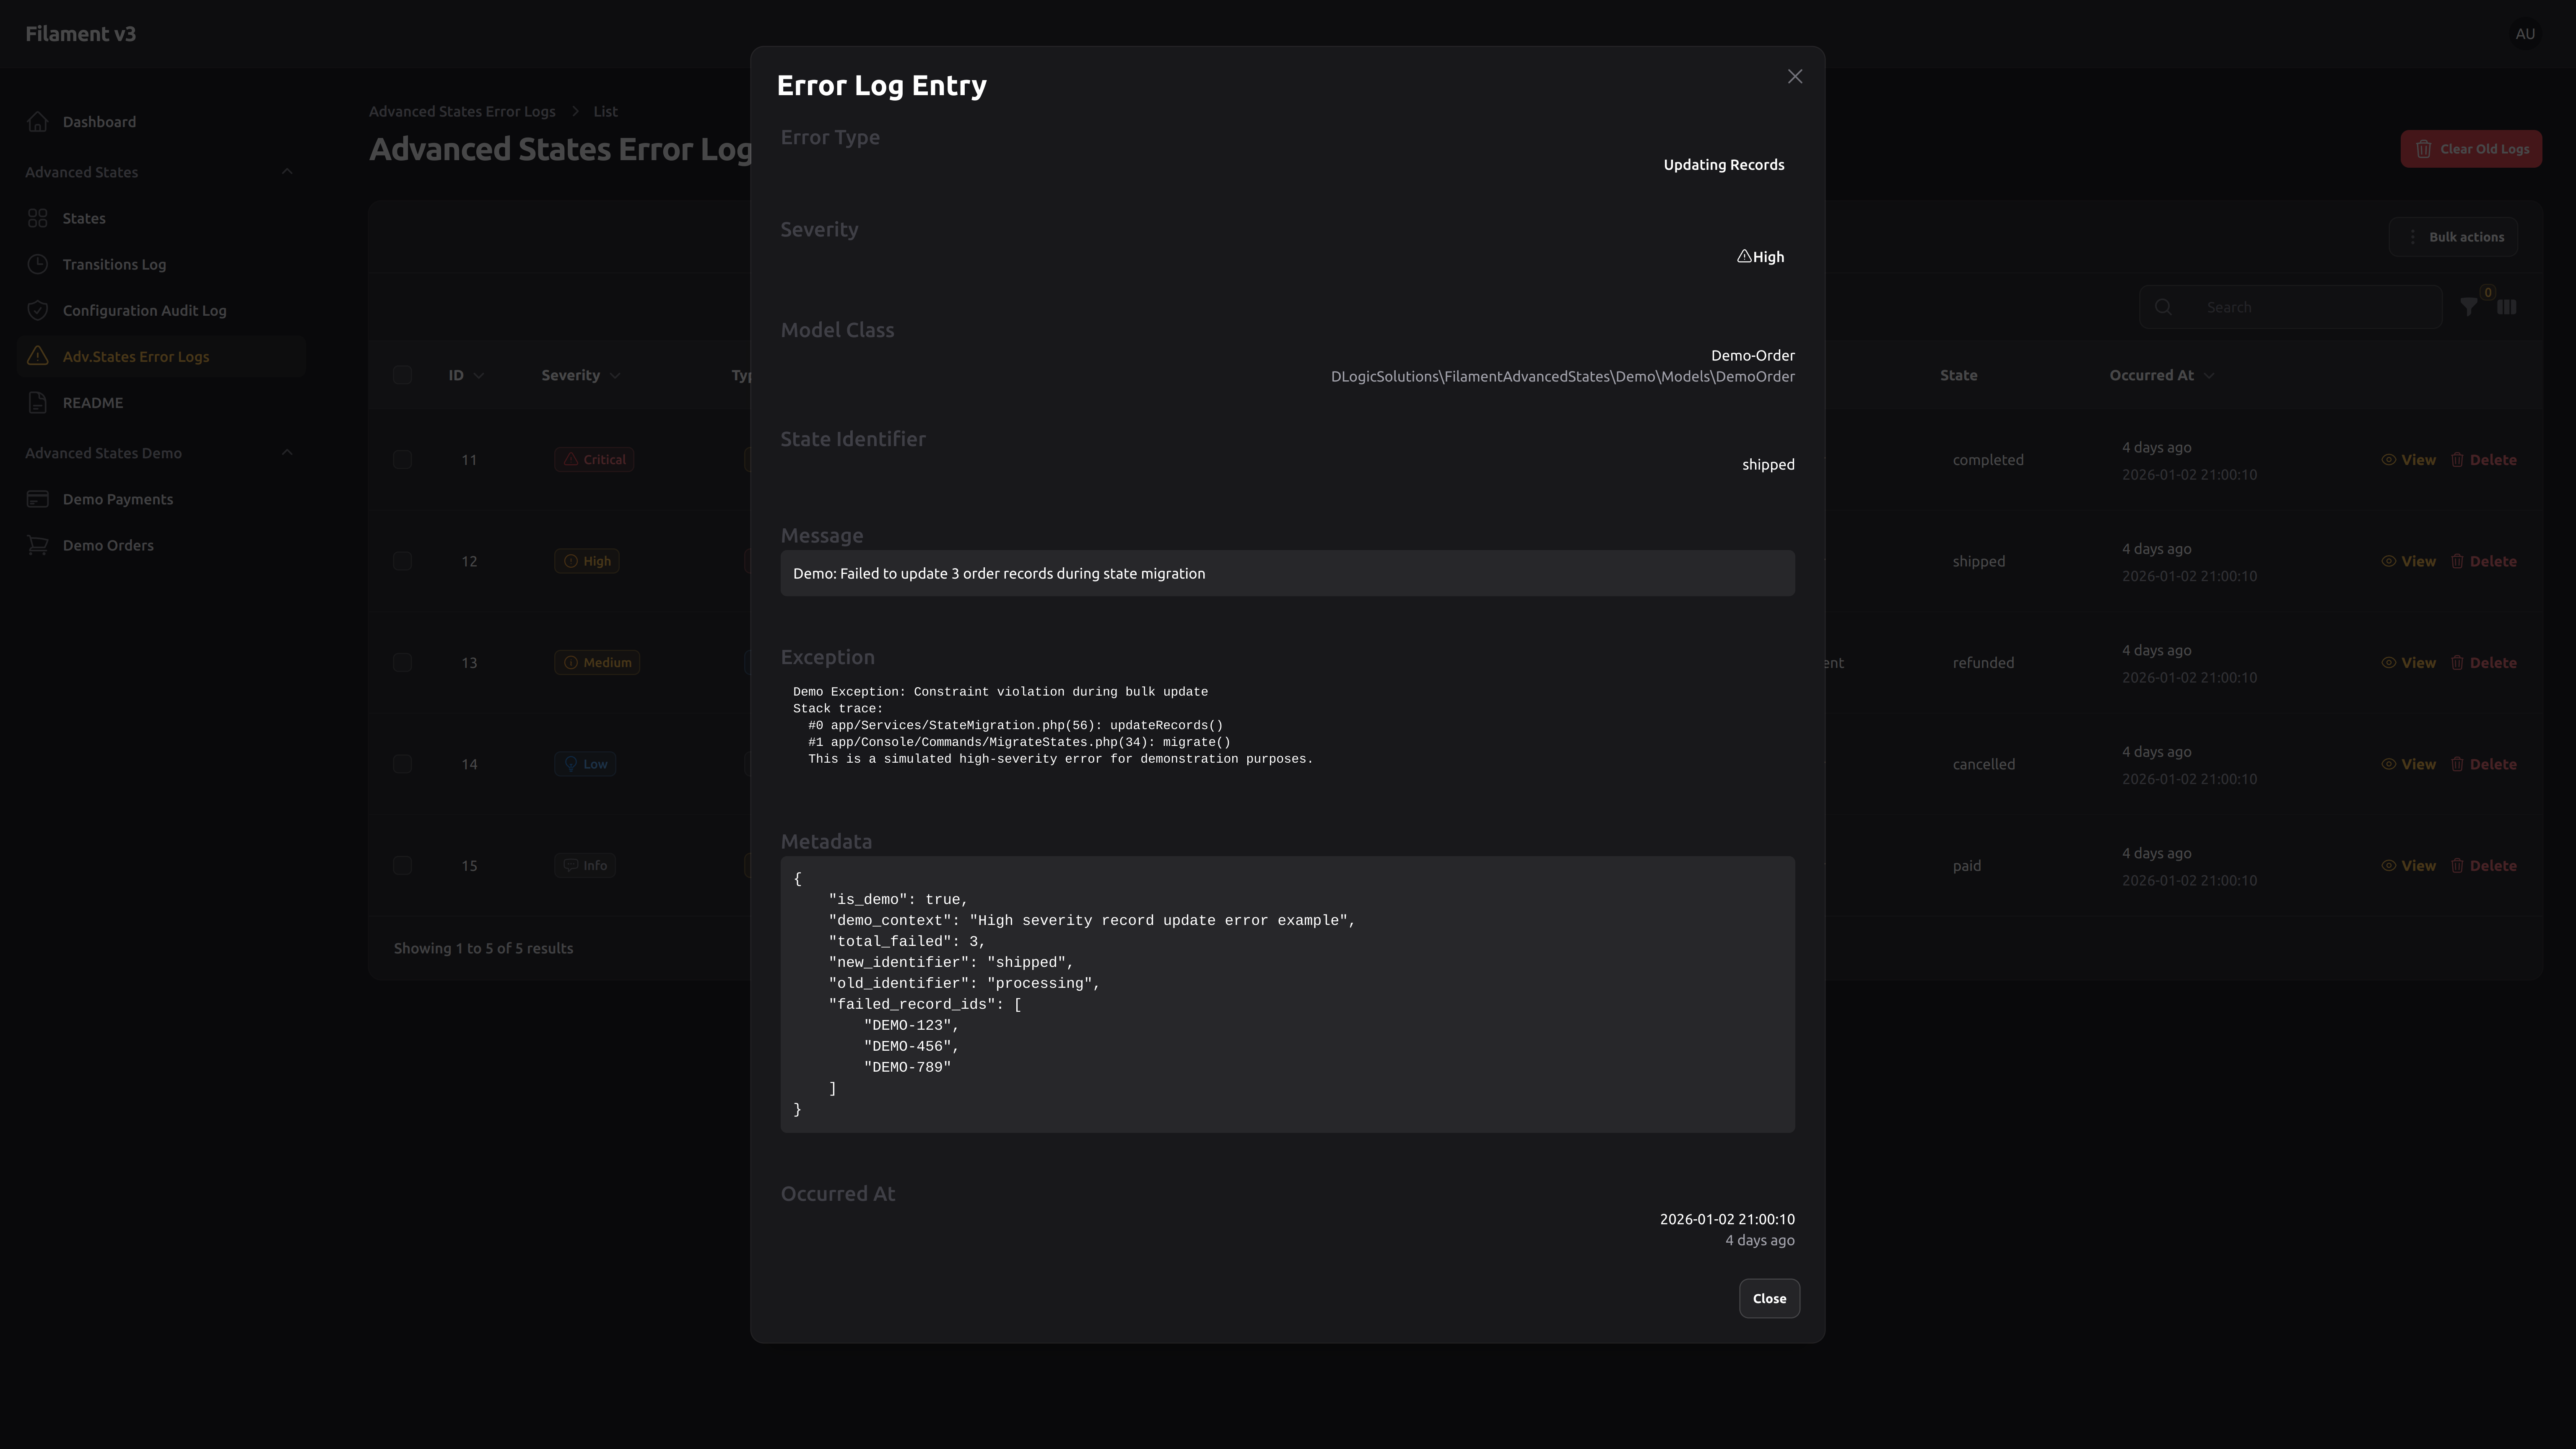Image resolution: width=2576 pixels, height=1449 pixels.
Task: Collapse the Advanced States section chevron
Action: pos(288,171)
